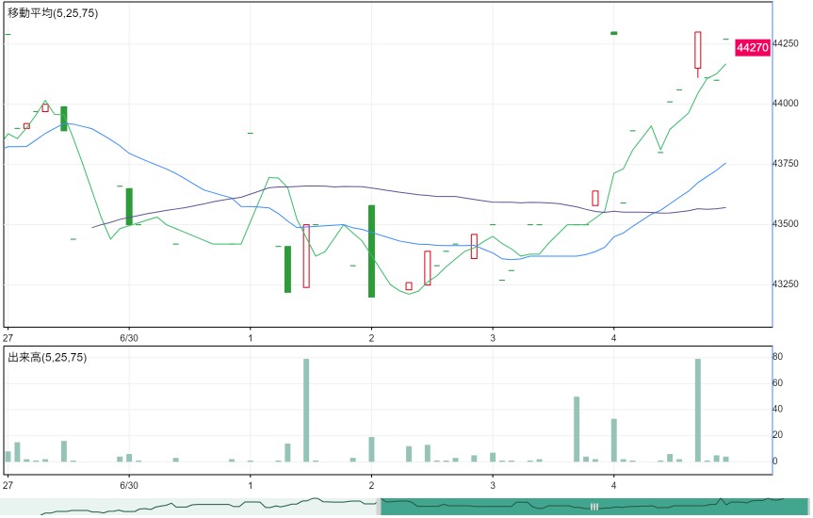813x518 pixels.
Task: Click the 80 label on the volume axis
Action: (x=778, y=357)
